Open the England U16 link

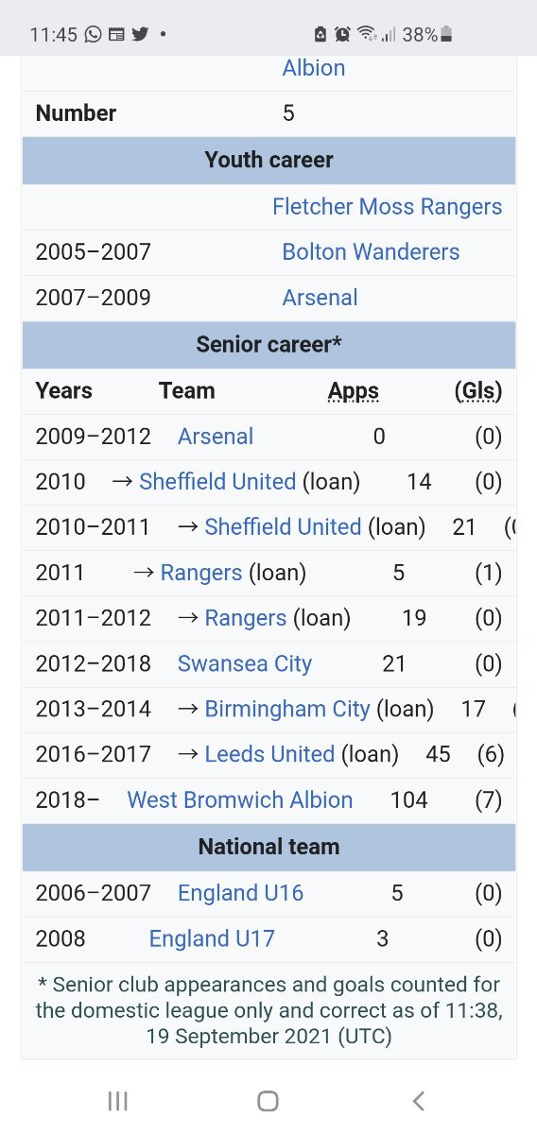(241, 892)
